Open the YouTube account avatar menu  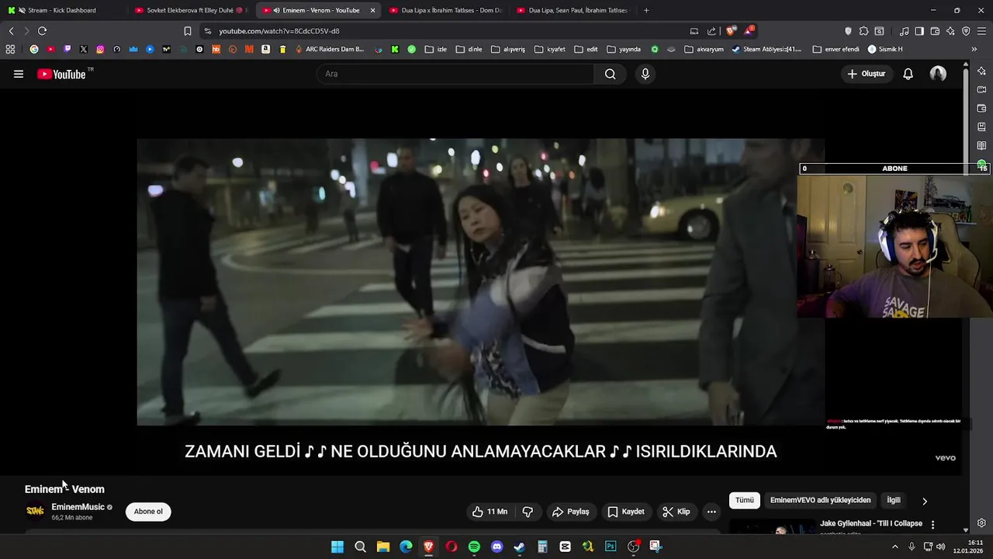[938, 74]
